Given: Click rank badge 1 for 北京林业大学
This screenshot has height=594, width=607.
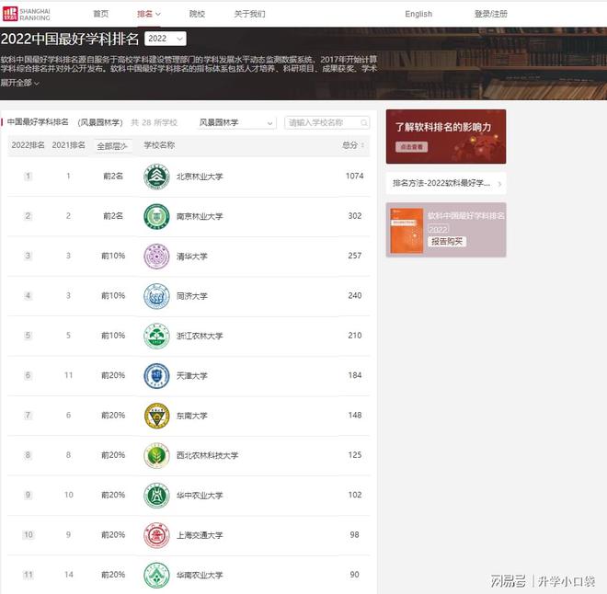Looking at the screenshot, I should click(28, 177).
